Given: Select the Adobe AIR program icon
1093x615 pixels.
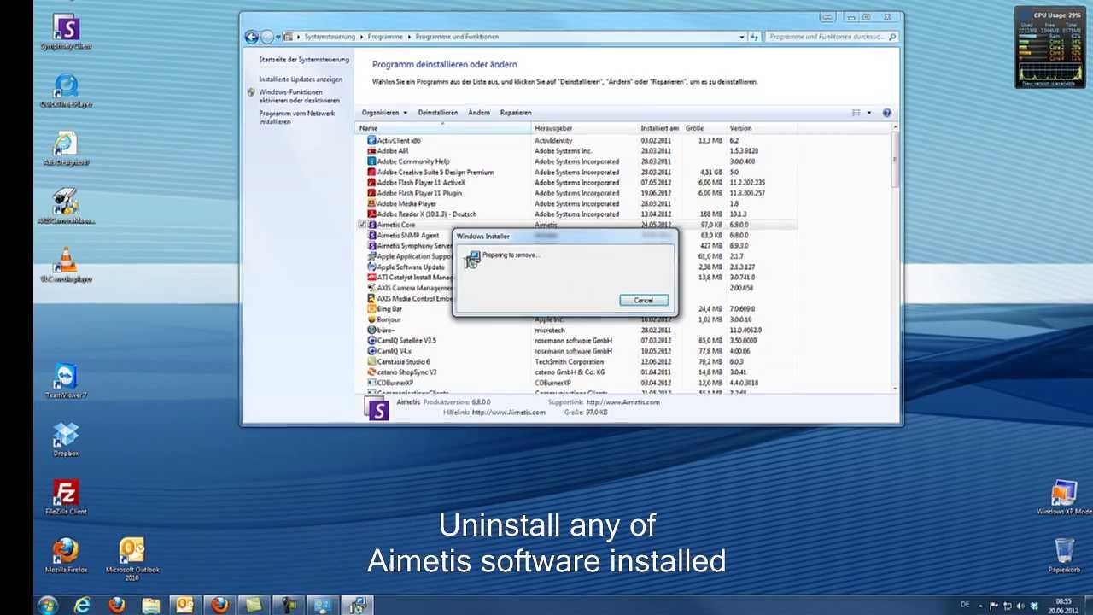Looking at the screenshot, I should pos(371,151).
